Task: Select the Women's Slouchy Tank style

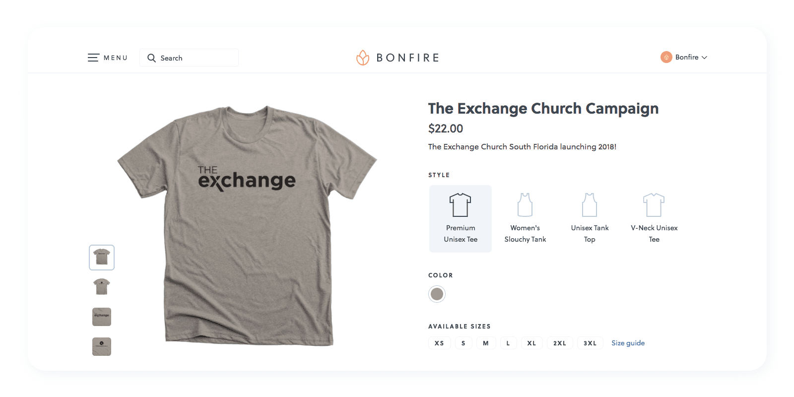Action: [525, 218]
